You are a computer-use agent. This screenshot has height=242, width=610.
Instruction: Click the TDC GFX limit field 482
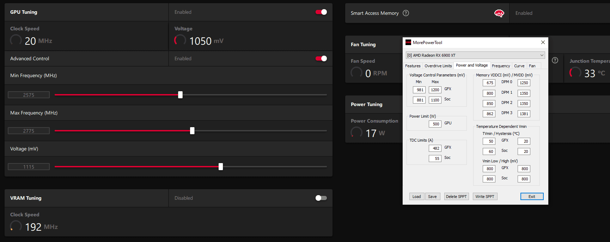[x=435, y=148]
